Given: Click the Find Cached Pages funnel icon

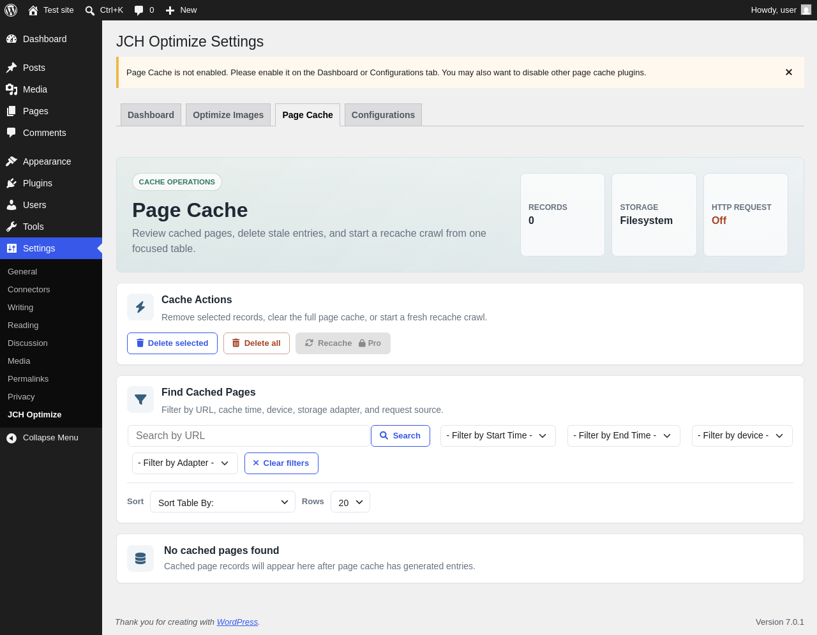Looking at the screenshot, I should pos(140,400).
